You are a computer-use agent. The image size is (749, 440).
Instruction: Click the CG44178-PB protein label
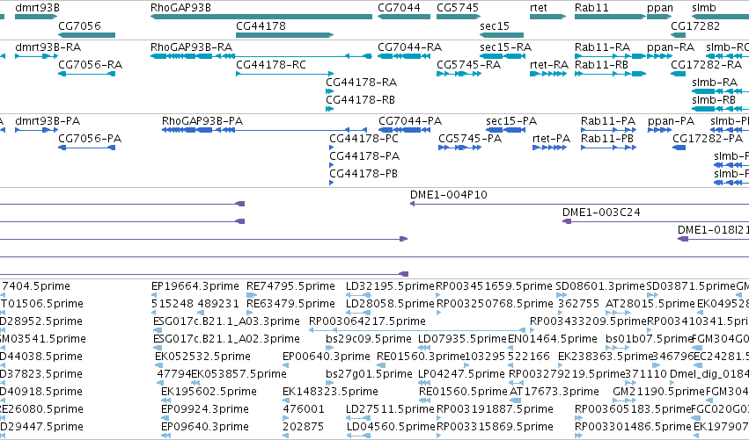(x=363, y=174)
